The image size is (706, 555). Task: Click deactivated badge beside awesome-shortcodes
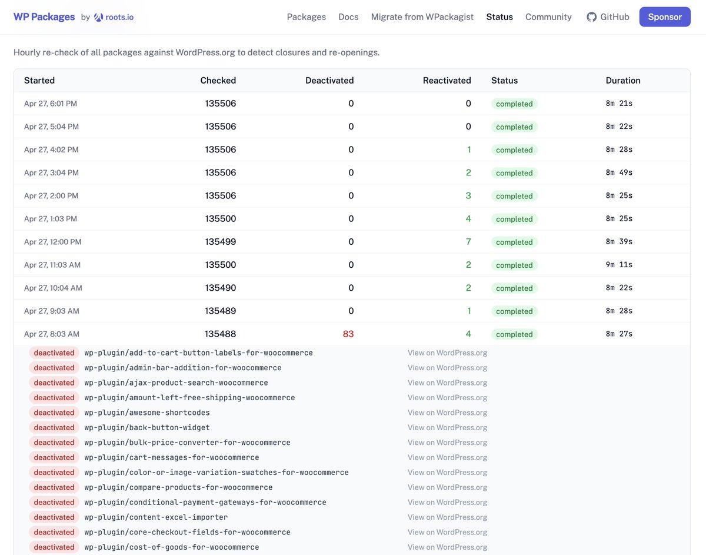point(54,413)
